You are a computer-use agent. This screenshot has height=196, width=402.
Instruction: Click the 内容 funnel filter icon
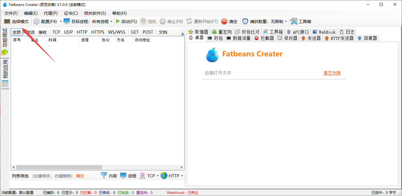(x=104, y=176)
